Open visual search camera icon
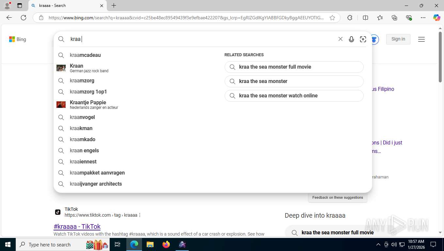 tap(363, 39)
